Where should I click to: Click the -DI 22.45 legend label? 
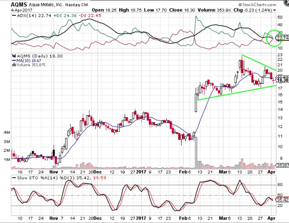[90, 16]
